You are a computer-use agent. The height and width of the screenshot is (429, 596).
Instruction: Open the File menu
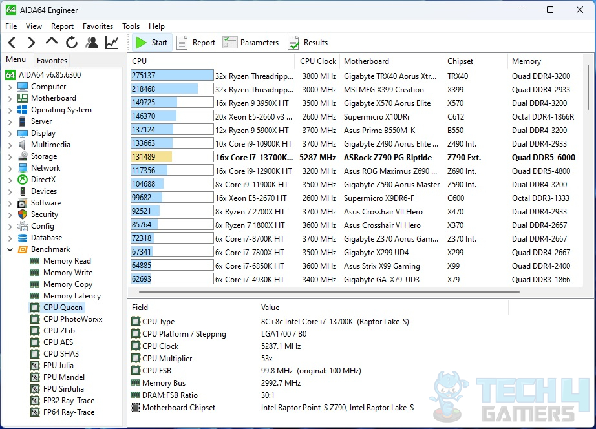[x=11, y=26]
